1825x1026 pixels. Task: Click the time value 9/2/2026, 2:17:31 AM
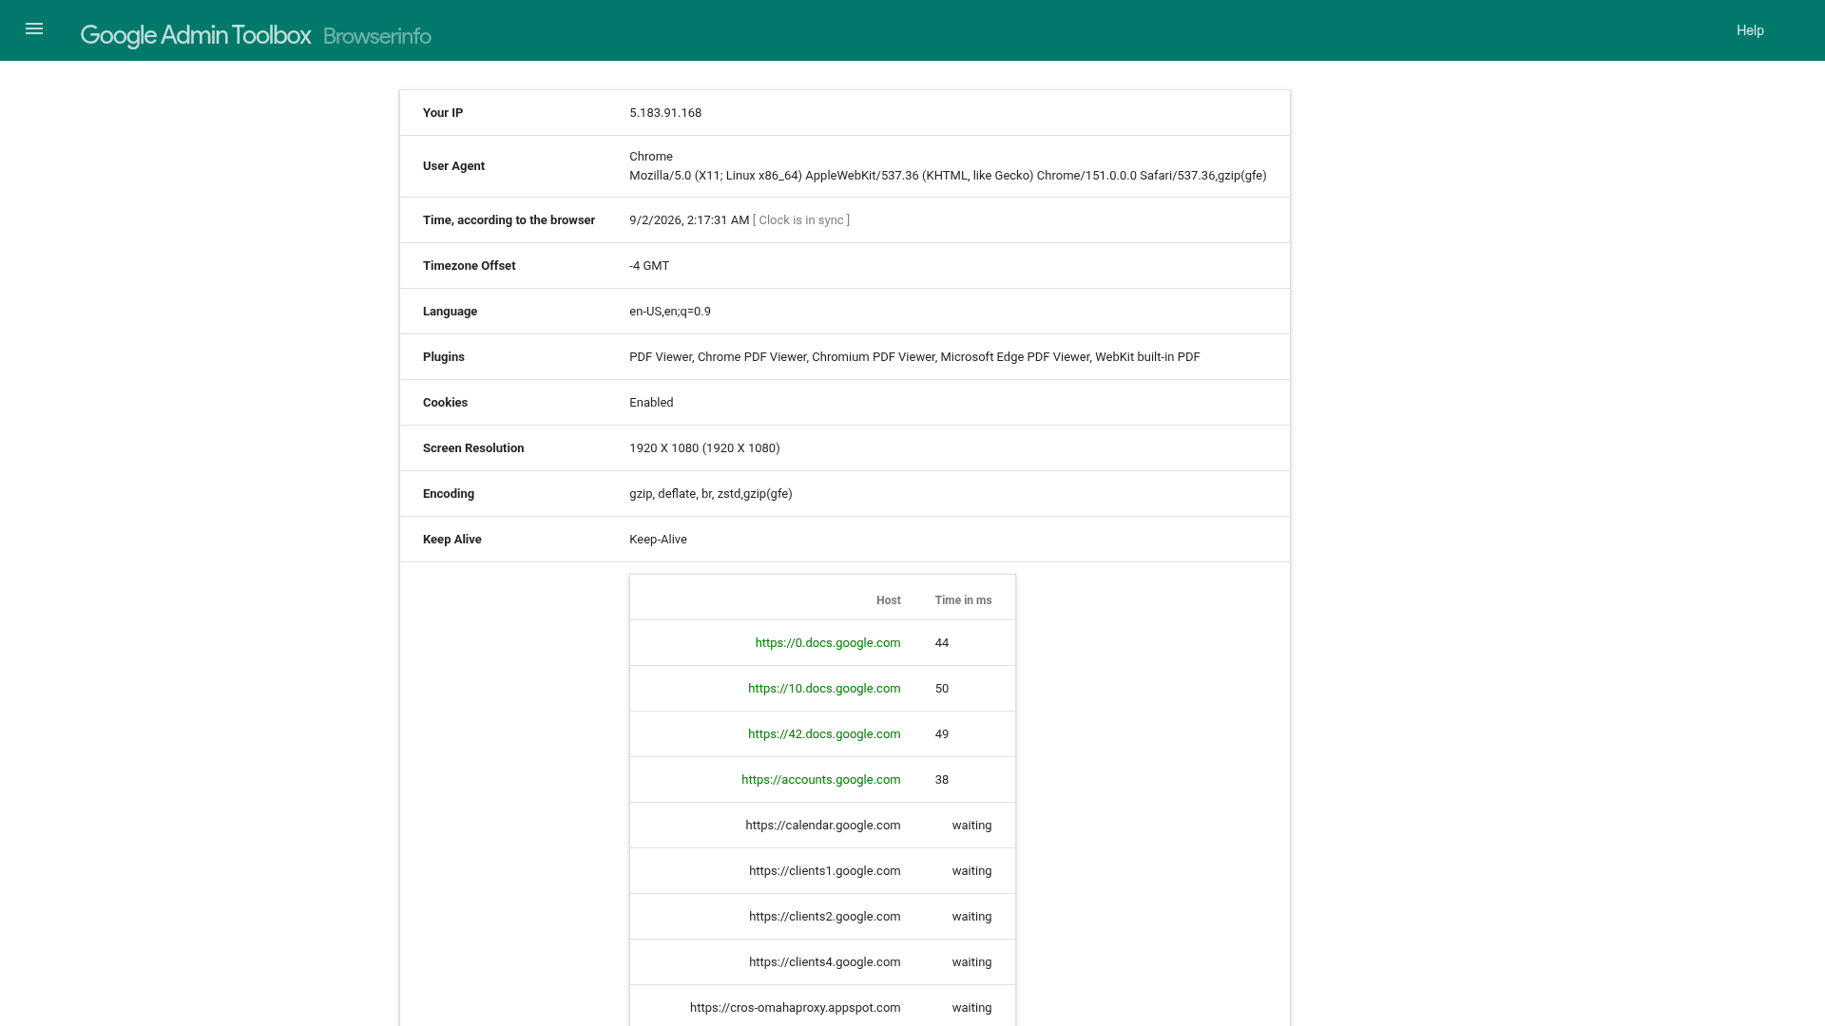click(689, 220)
